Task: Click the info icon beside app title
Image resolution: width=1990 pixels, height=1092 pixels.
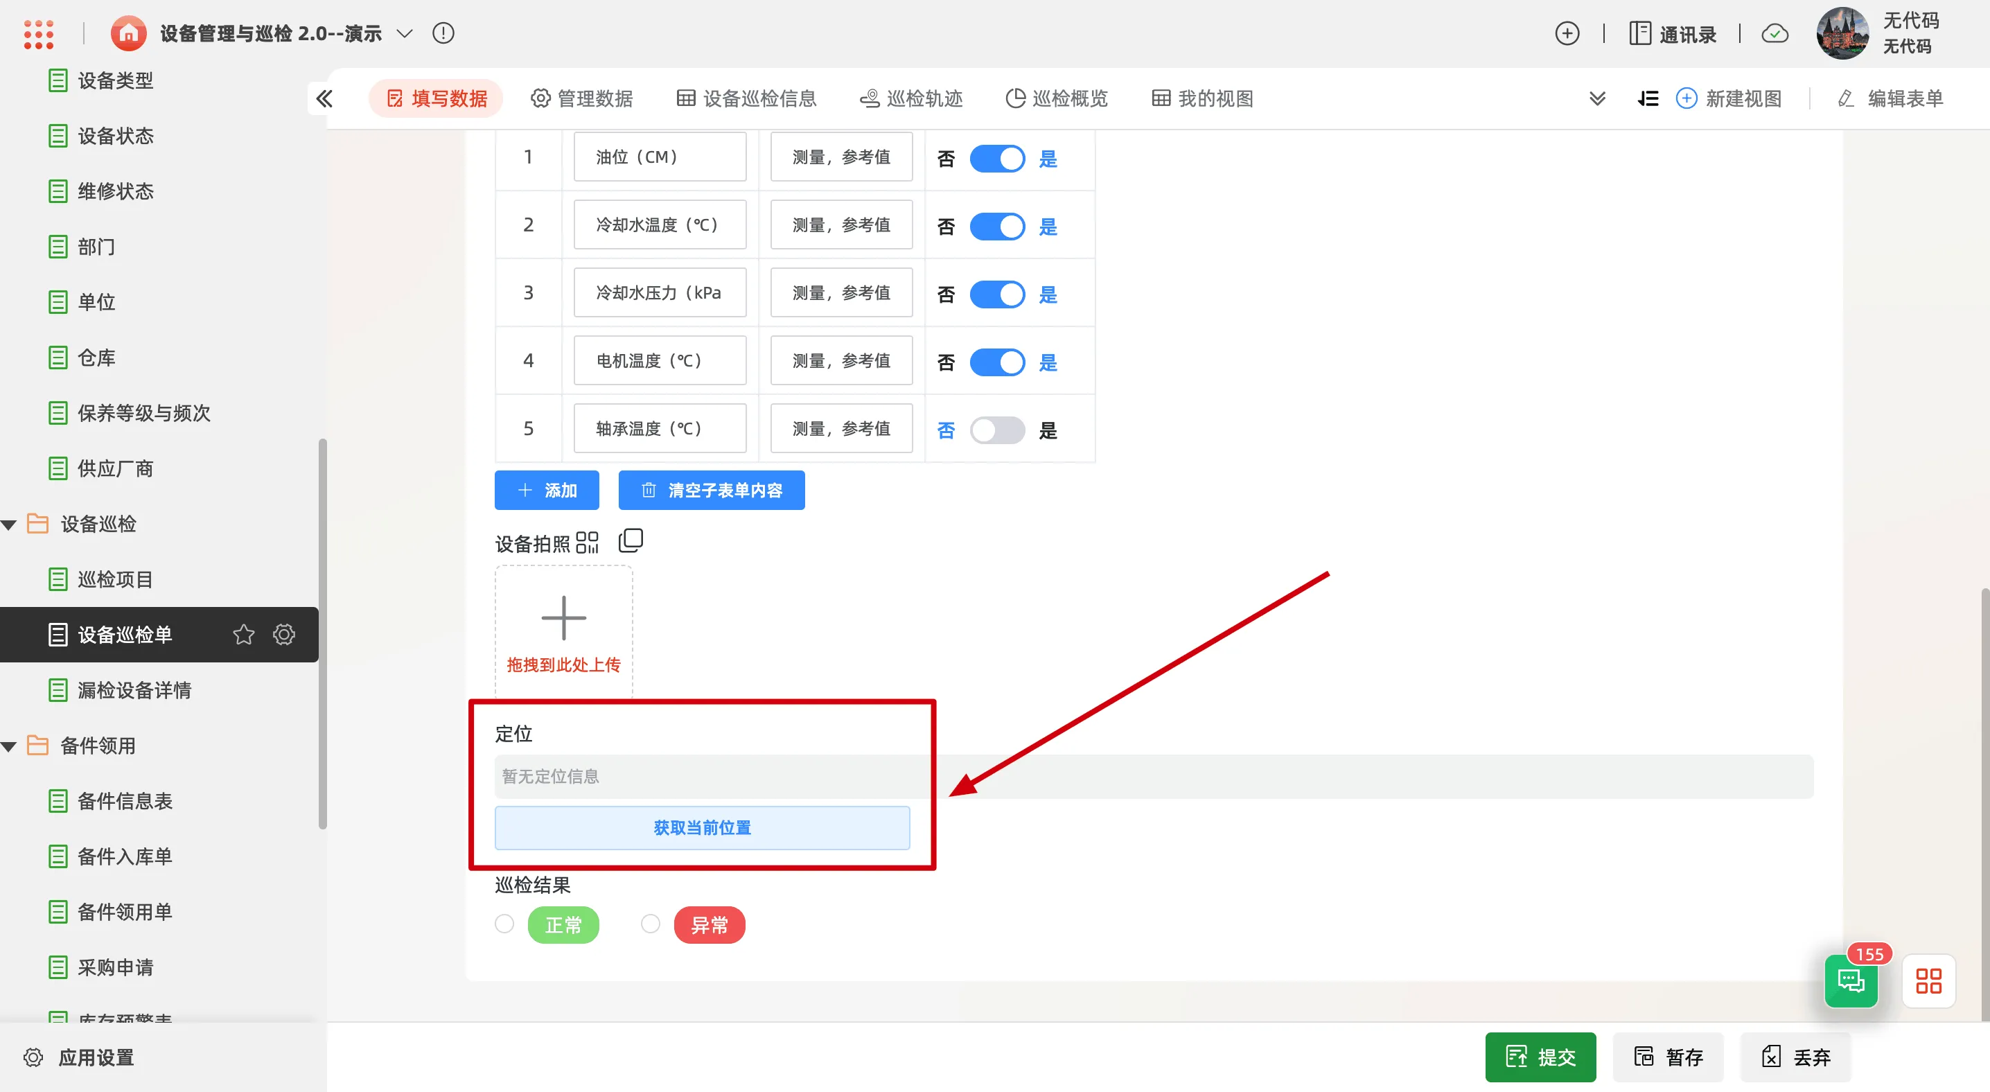Action: tap(443, 33)
